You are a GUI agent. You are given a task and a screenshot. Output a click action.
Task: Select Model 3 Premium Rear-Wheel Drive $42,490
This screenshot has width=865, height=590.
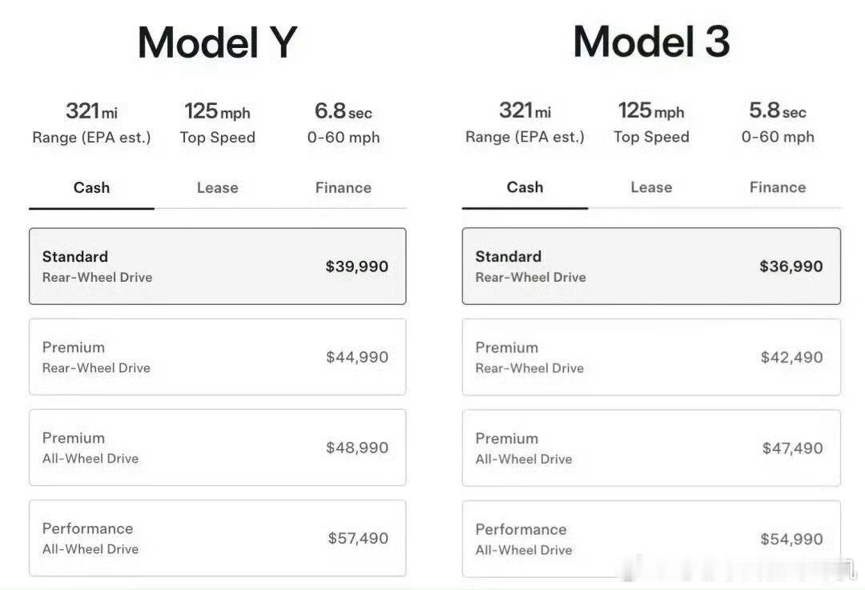pyautogui.click(x=651, y=357)
